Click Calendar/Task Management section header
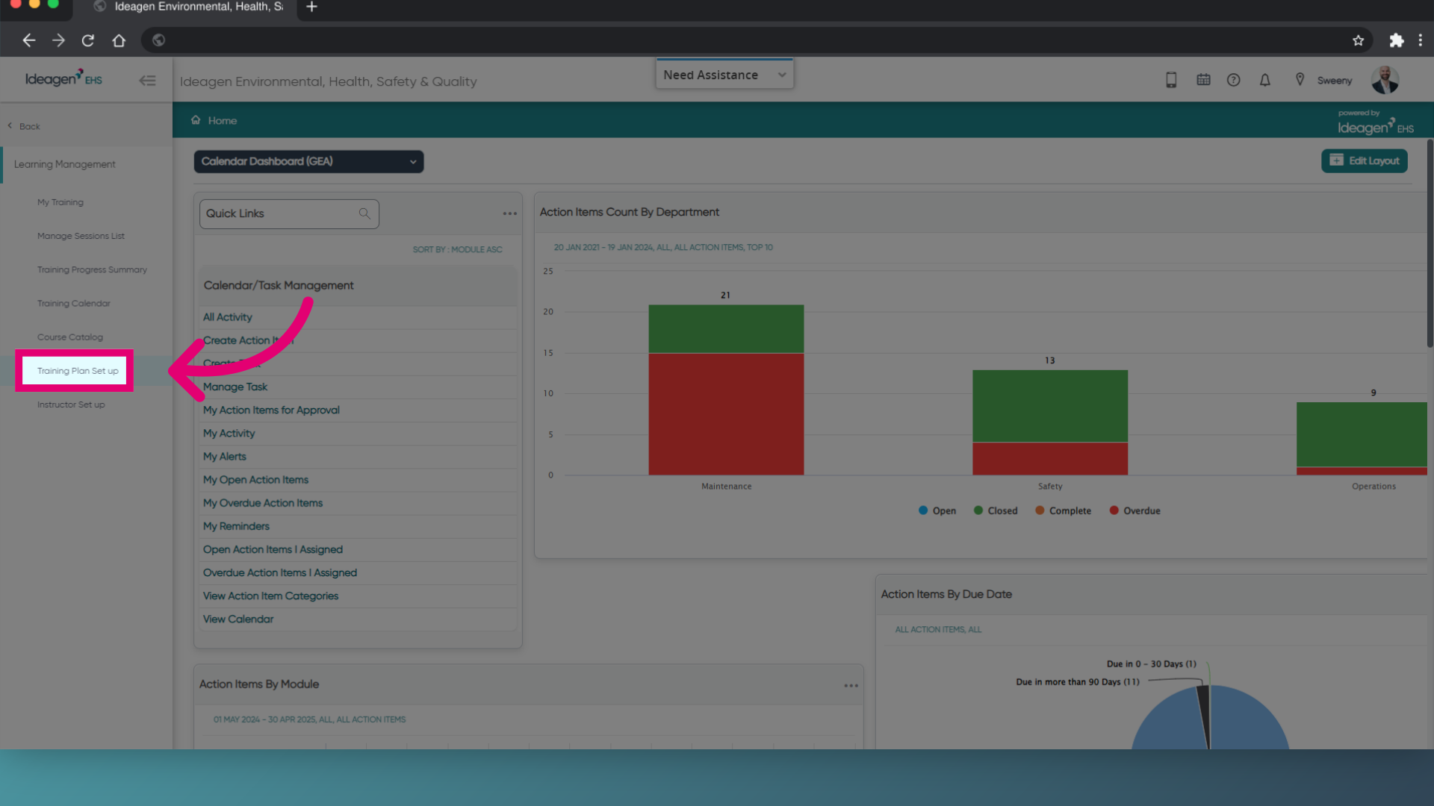This screenshot has height=806, width=1434. click(x=357, y=285)
